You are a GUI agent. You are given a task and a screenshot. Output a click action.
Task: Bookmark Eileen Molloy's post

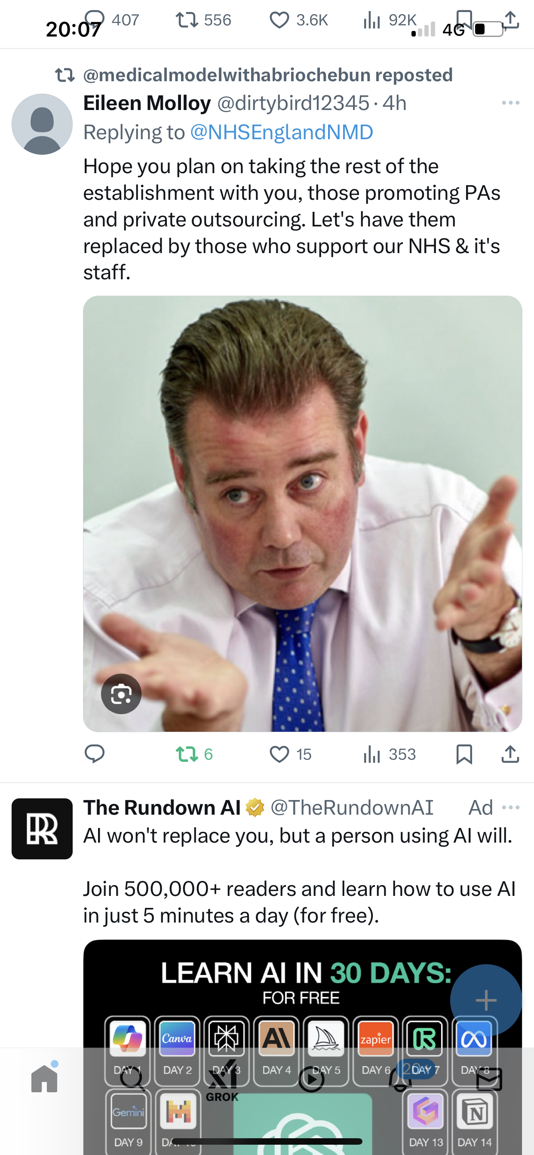click(x=464, y=754)
